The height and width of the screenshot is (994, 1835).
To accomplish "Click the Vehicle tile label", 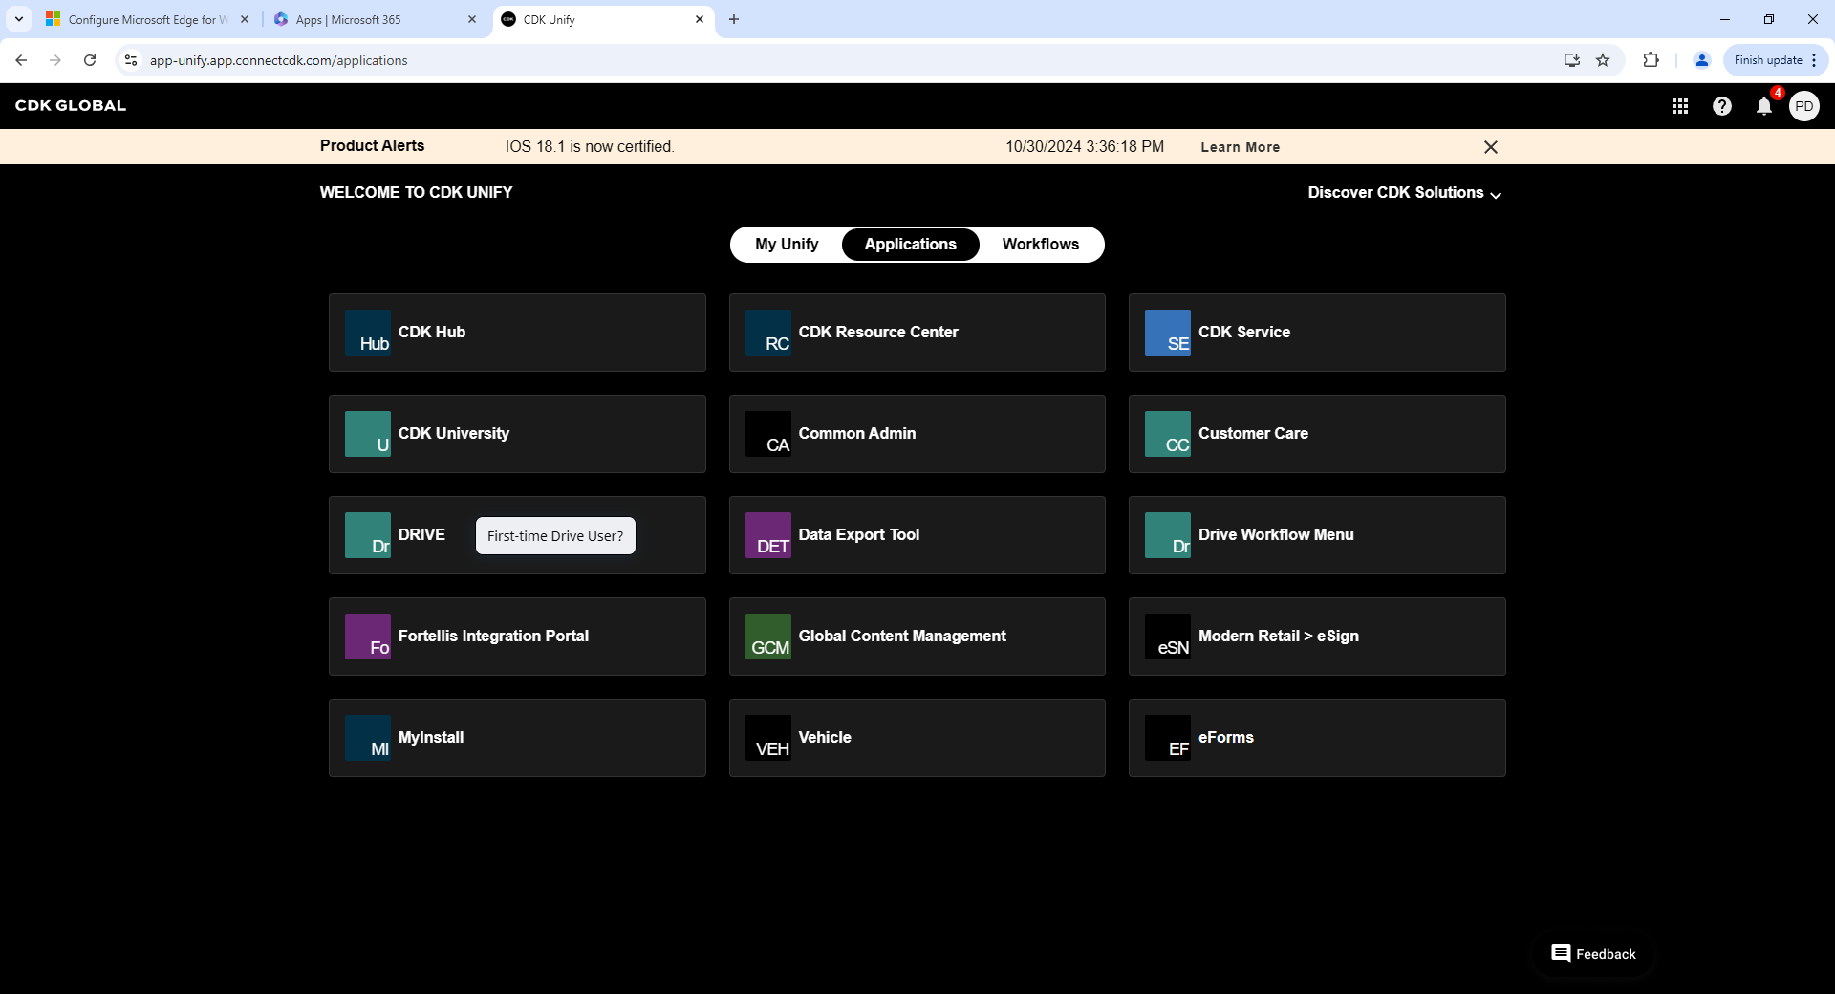I will click(x=825, y=738).
